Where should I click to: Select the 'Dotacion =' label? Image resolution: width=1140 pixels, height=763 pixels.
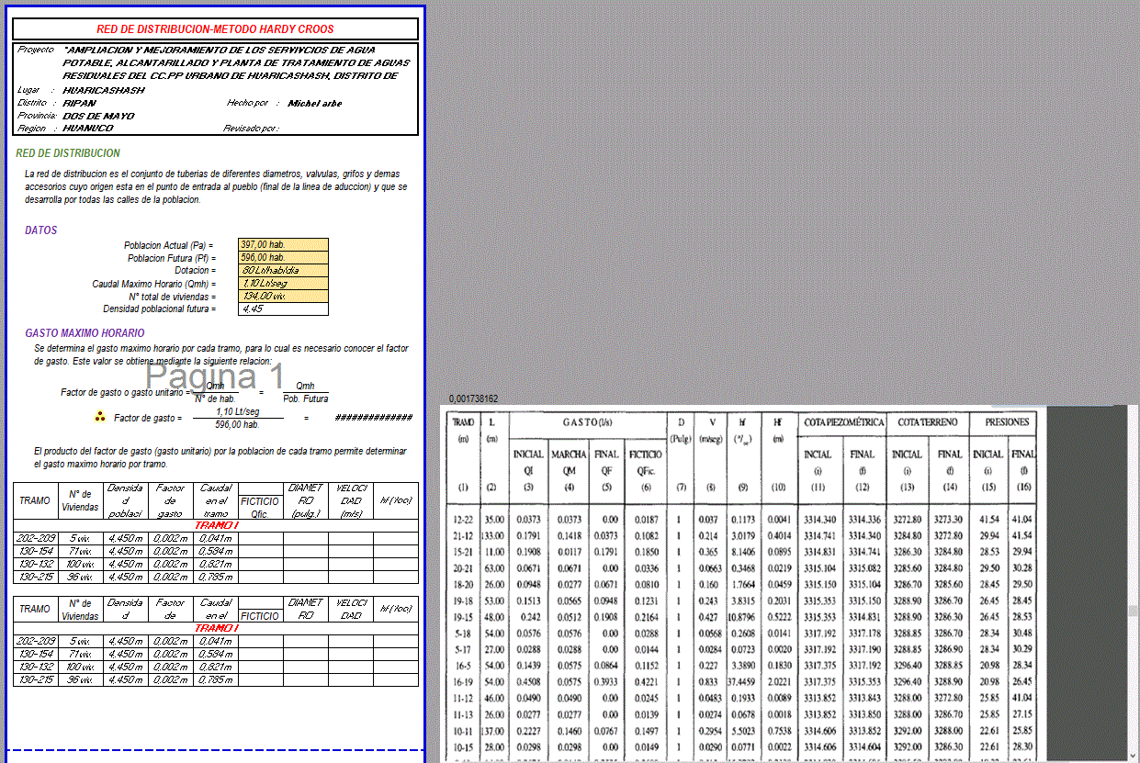[194, 271]
